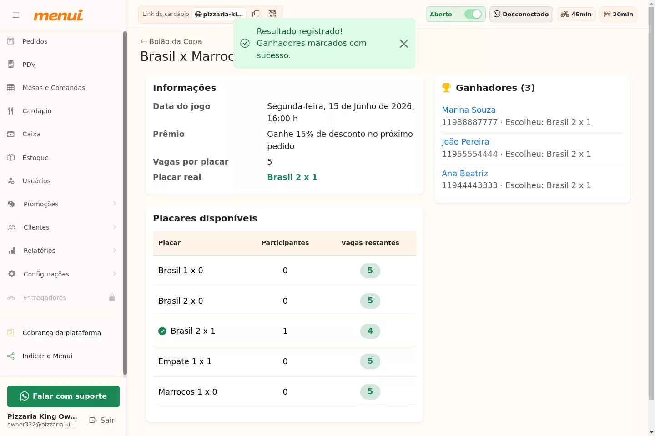Open João Pereira's customer link
The height and width of the screenshot is (436, 655).
[465, 142]
